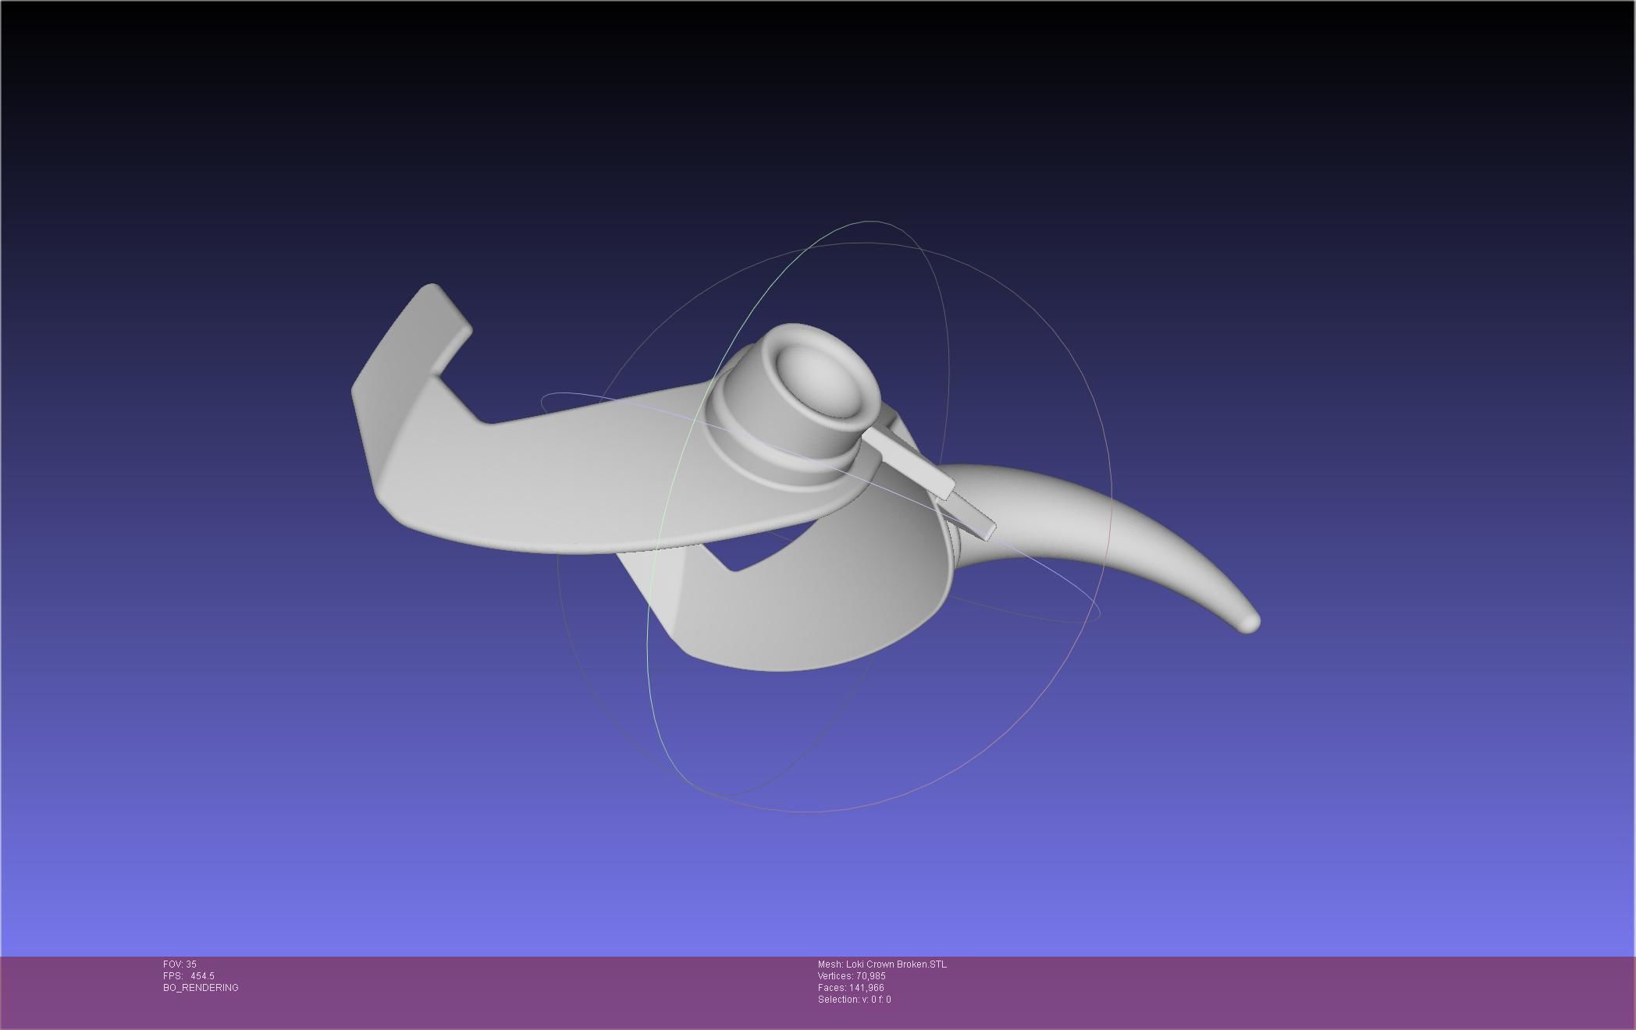Click the flat headband part of the mesh
The width and height of the screenshot is (1636, 1030).
(593, 476)
